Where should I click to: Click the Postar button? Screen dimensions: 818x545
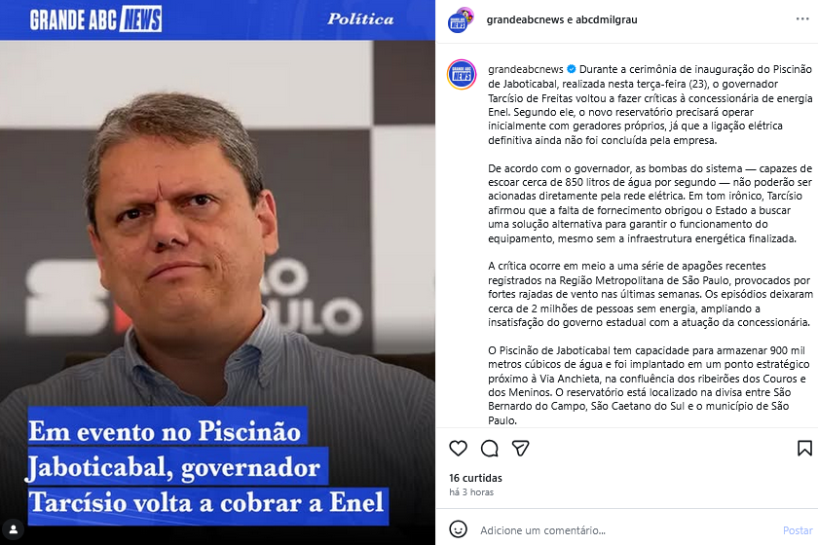click(798, 530)
